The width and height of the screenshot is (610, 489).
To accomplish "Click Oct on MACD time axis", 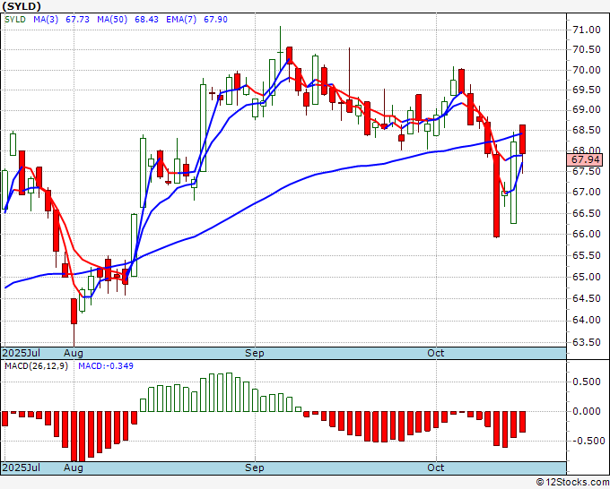I will tap(436, 468).
